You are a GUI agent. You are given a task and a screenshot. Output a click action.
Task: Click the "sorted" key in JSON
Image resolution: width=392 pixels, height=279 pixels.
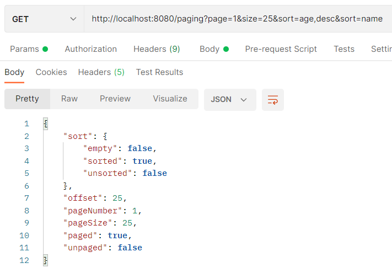click(103, 161)
